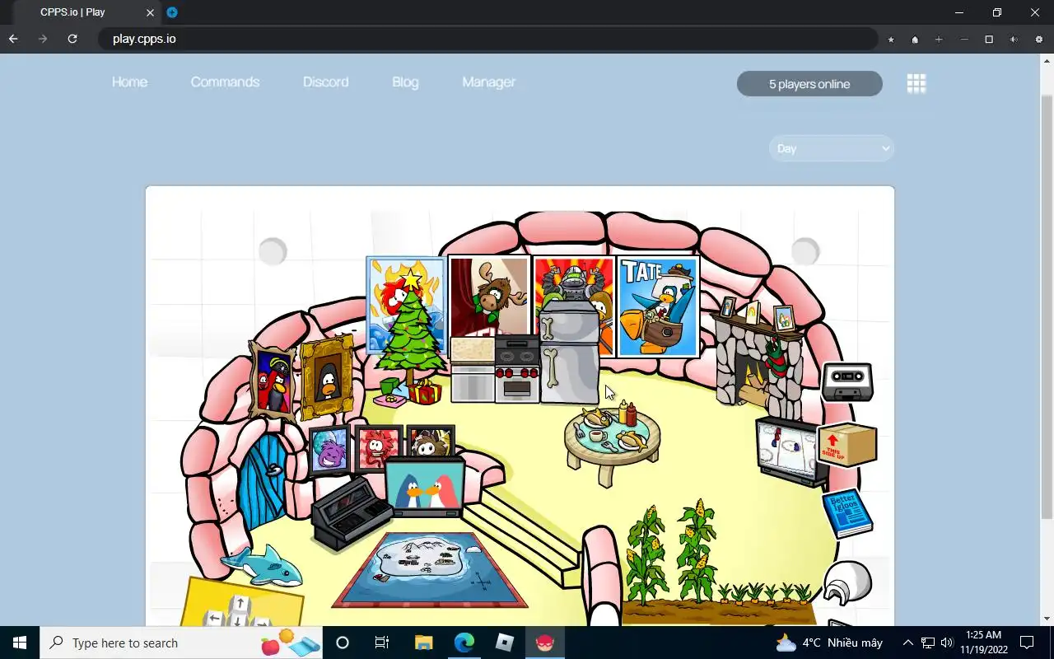The image size is (1054, 659).
Task: Open File Explorer from taskbar
Action: (x=423, y=643)
